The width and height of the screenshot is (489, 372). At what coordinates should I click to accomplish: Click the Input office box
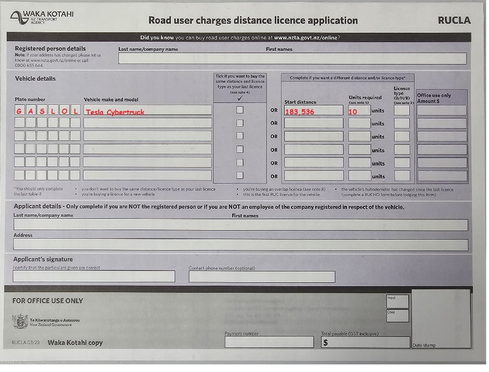coord(398,302)
